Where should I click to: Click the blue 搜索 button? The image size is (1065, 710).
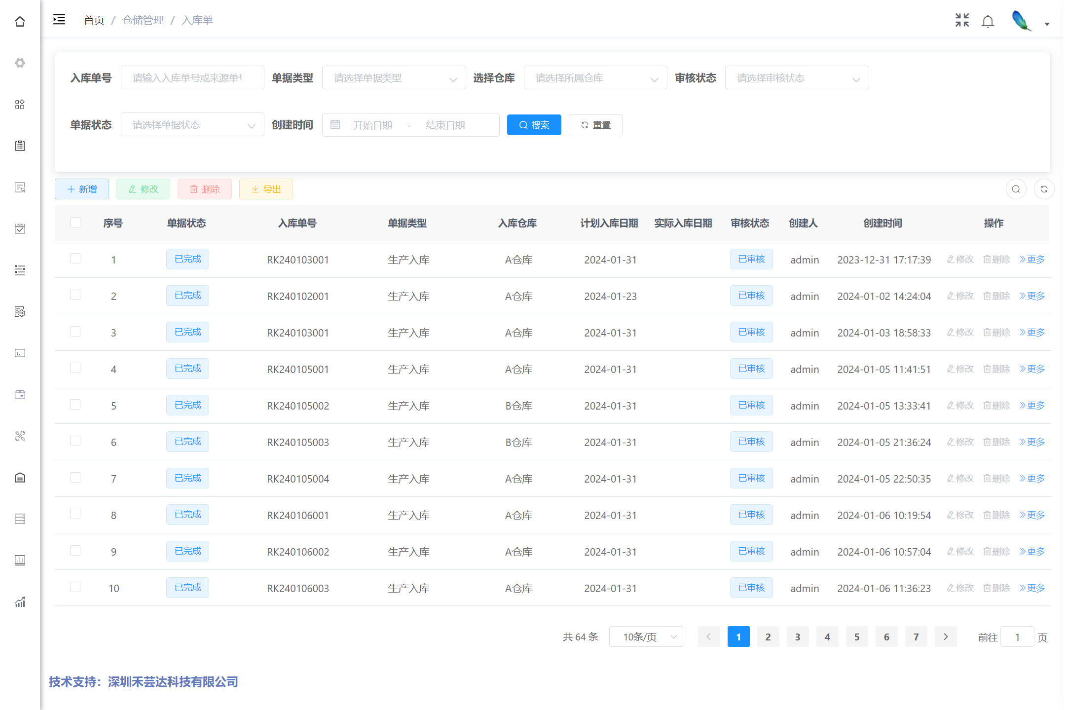pos(534,125)
